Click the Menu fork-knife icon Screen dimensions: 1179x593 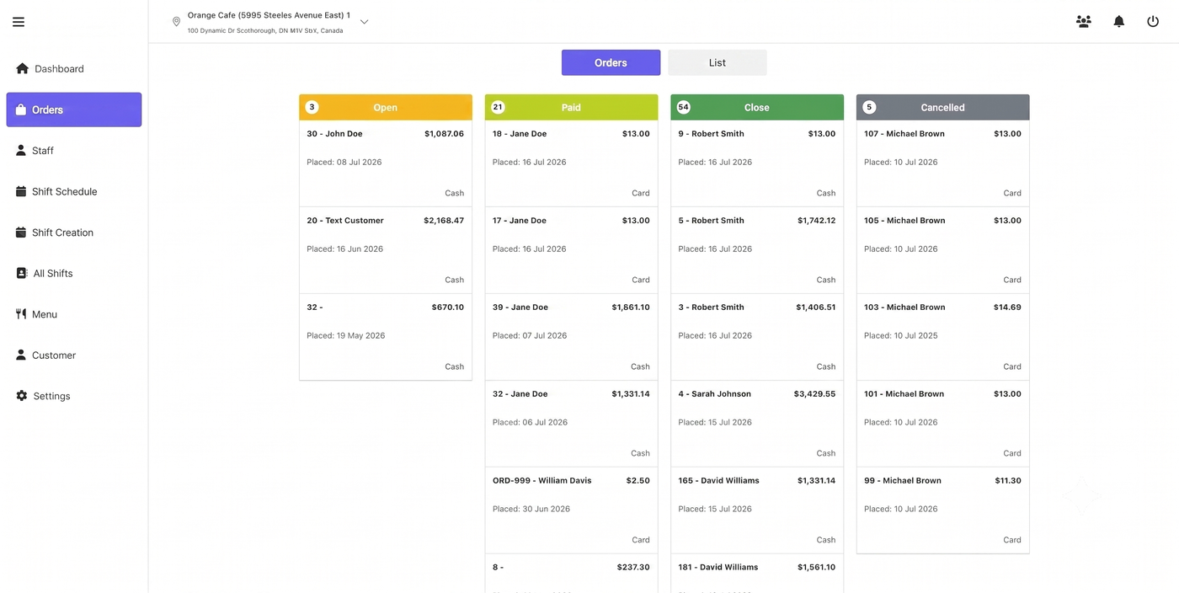[x=21, y=314]
